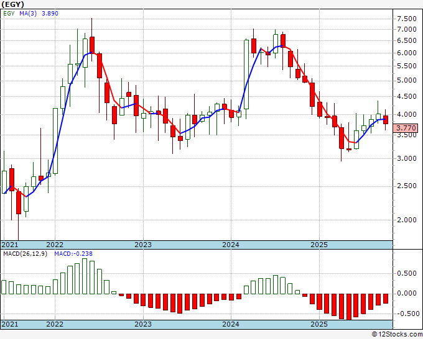The image size is (423, 339).
Task: Click 2024 on the price chart timeline
Action: 231,245
